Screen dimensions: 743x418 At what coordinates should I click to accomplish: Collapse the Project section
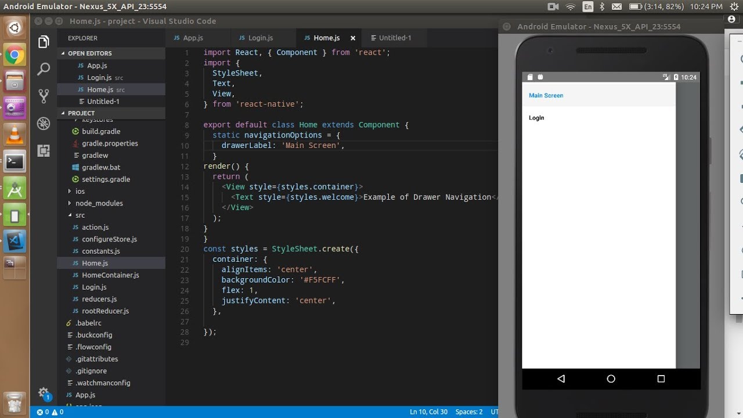(111, 113)
